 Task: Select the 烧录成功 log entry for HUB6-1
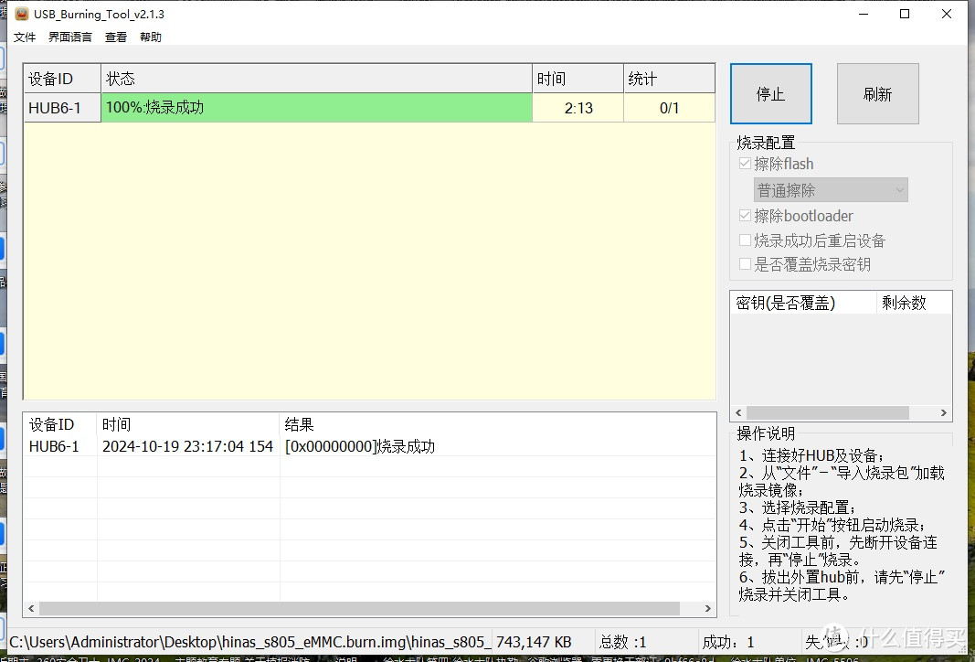[x=359, y=447]
